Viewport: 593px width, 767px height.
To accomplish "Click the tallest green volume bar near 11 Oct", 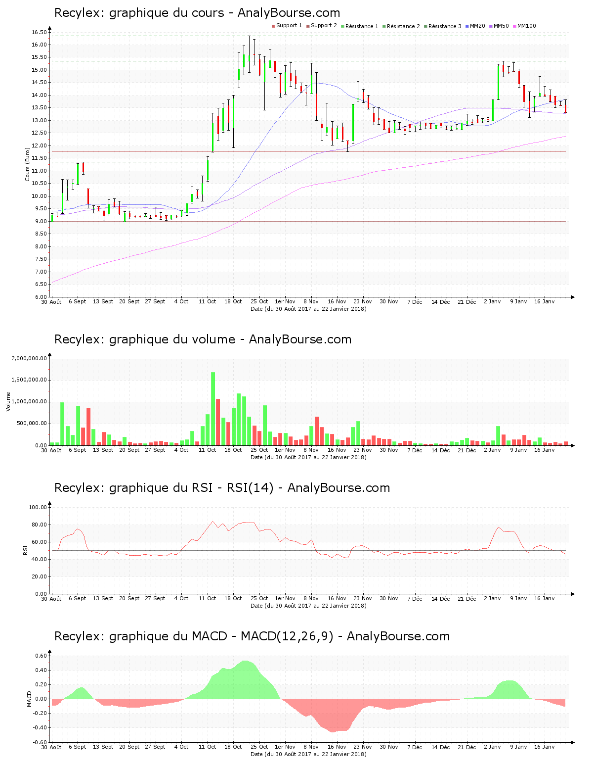I will 213,409.
